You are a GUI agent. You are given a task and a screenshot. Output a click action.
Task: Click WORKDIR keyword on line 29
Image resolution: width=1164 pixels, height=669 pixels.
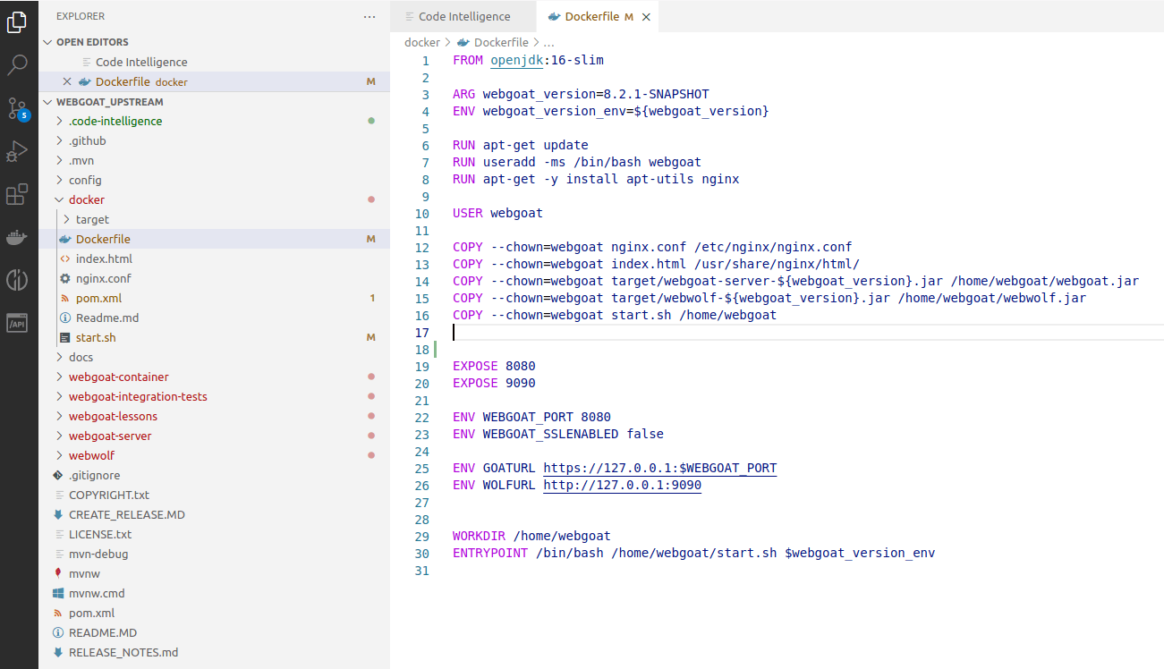(x=479, y=536)
